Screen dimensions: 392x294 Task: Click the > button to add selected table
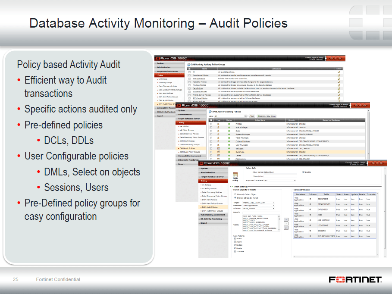pos(286,219)
